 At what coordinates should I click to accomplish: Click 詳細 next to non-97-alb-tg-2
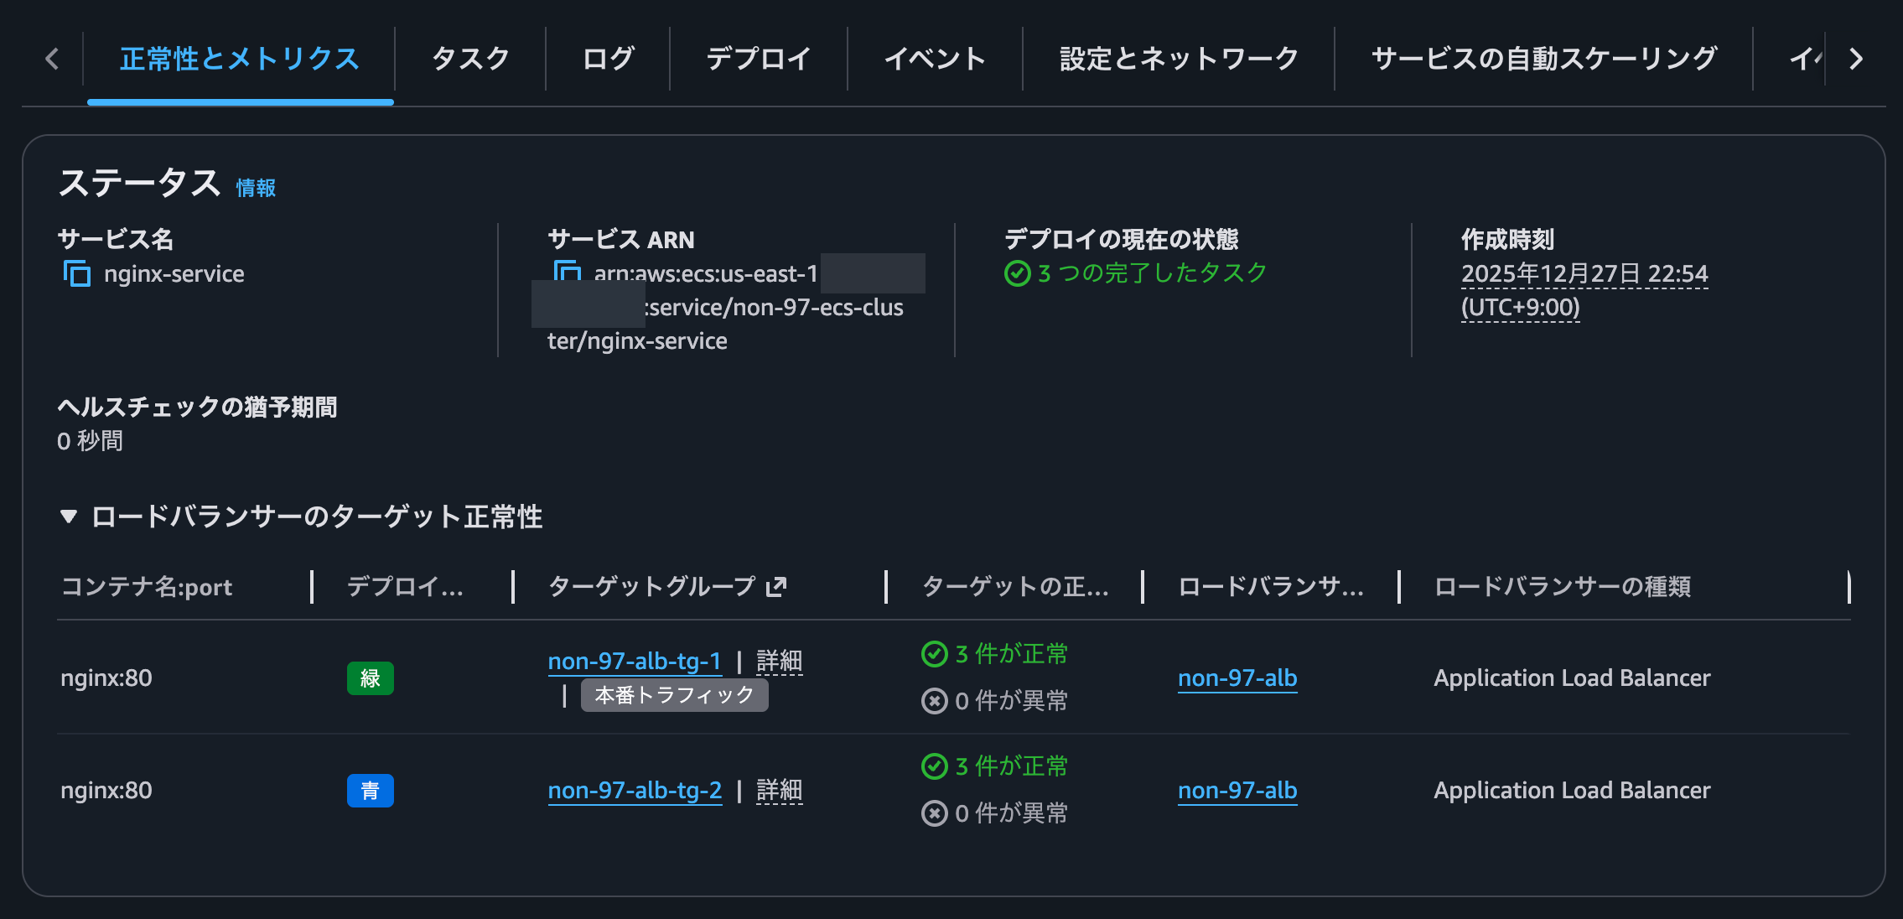(779, 791)
